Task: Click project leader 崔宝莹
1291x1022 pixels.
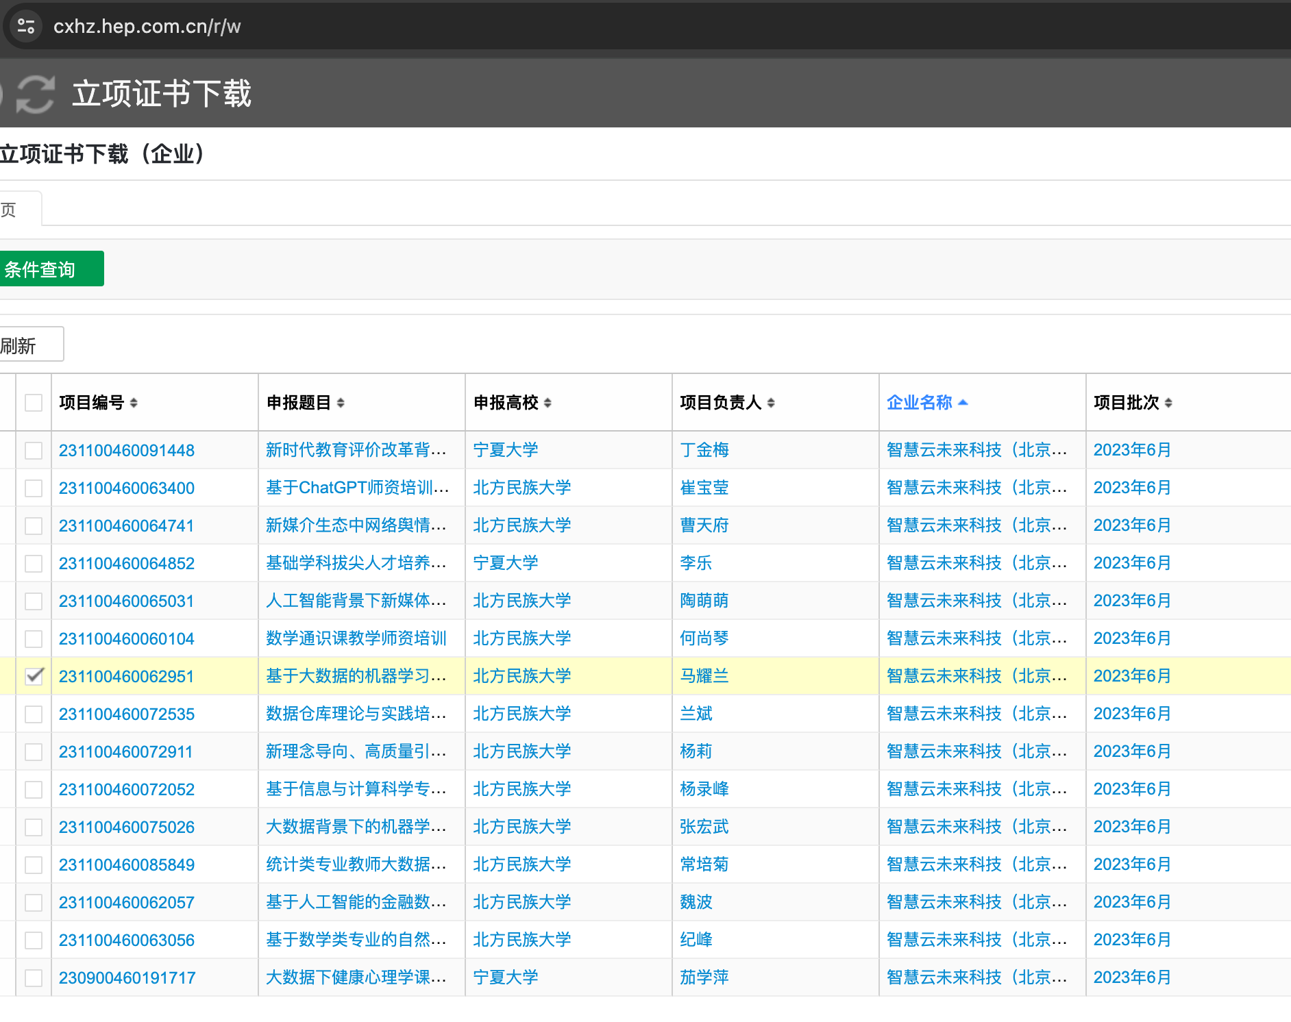Action: pos(704,488)
